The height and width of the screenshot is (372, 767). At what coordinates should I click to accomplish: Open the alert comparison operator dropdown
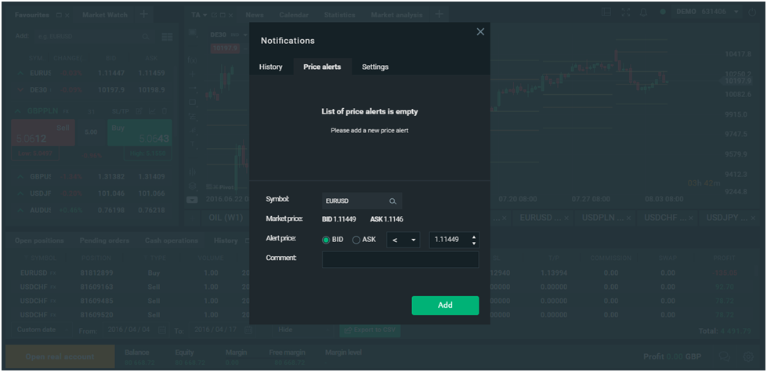(x=403, y=240)
